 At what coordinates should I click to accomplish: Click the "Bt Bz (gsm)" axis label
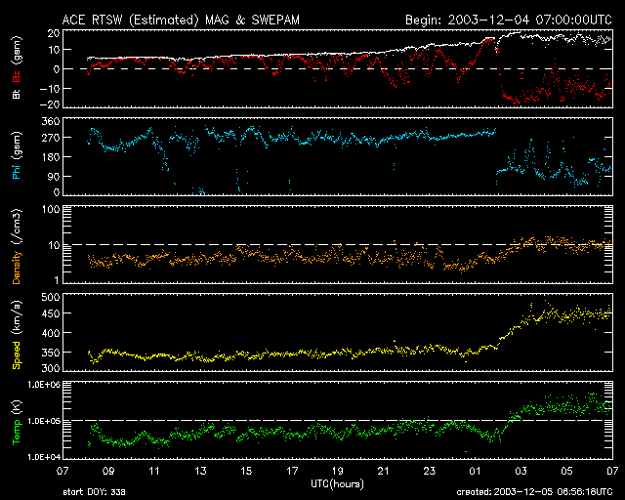click(17, 67)
